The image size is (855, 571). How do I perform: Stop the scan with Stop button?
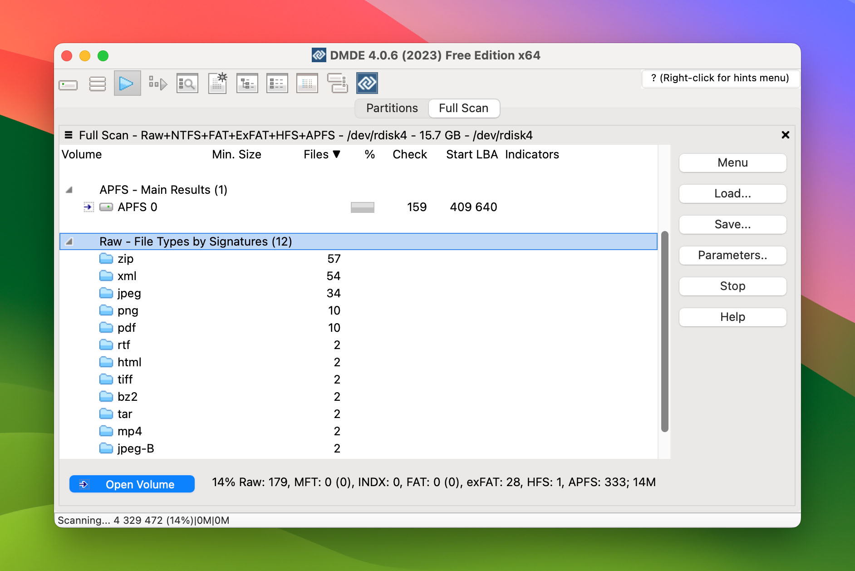732,286
